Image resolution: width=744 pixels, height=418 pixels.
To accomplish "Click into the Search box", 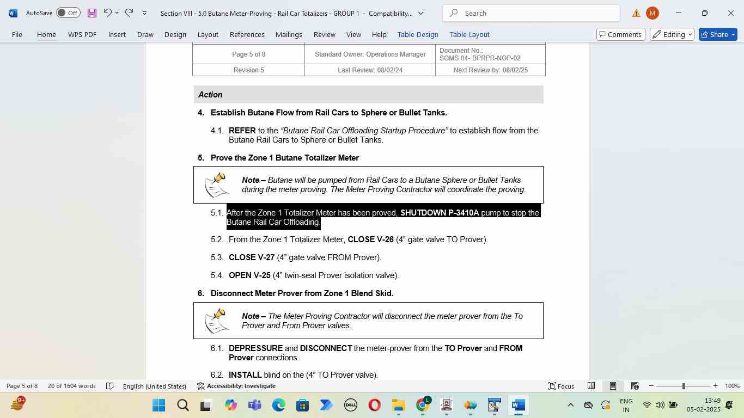I will [531, 13].
